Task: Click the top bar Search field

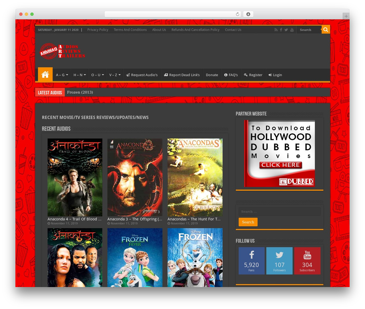Action: coord(309,30)
